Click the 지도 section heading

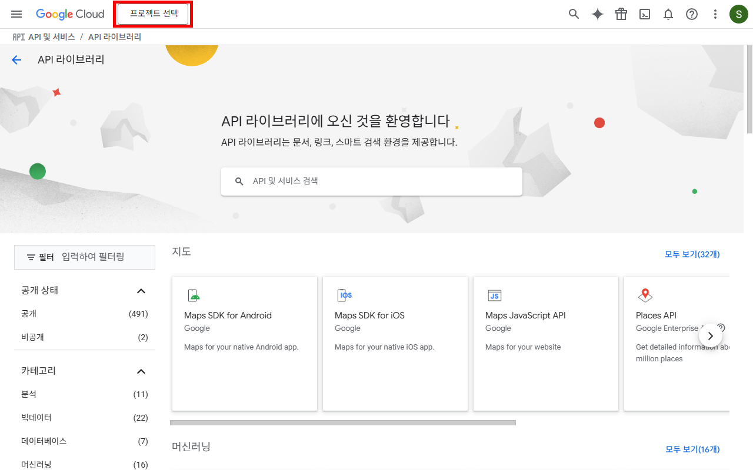(x=181, y=251)
